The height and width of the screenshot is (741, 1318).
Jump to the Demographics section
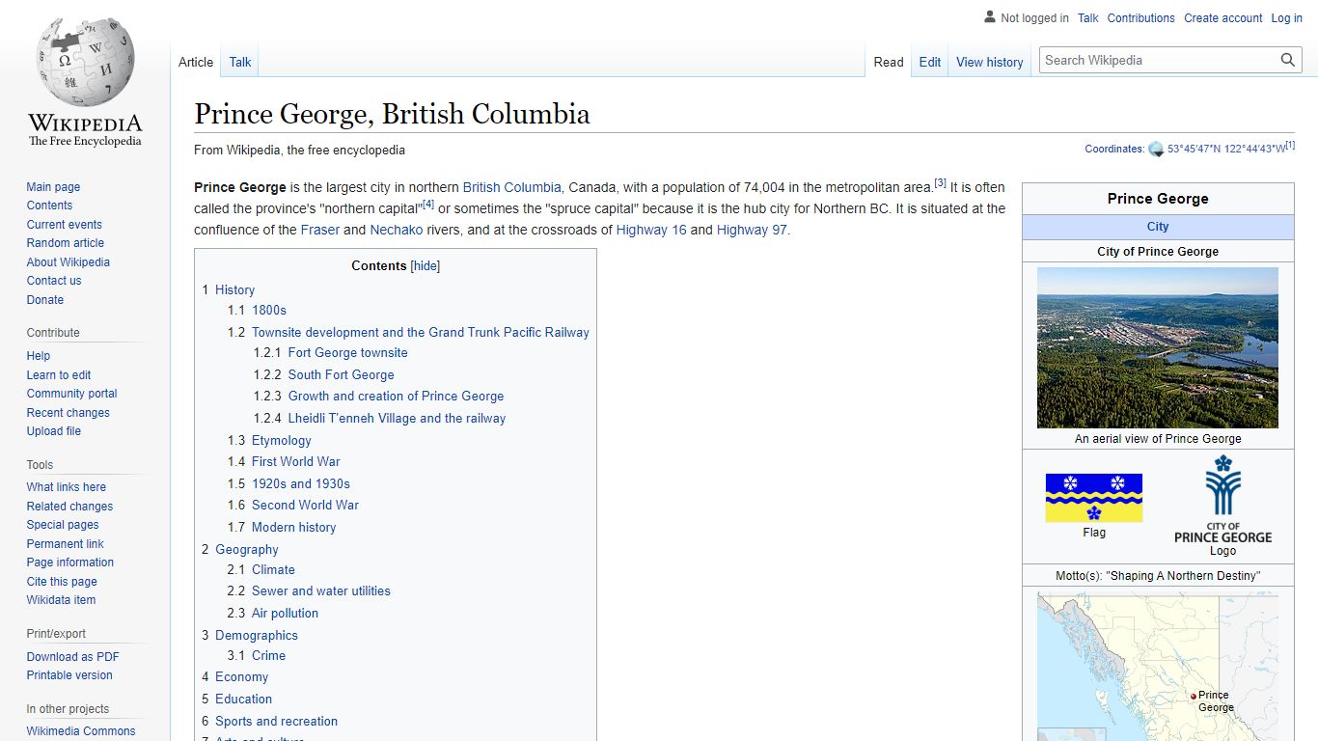coord(257,635)
